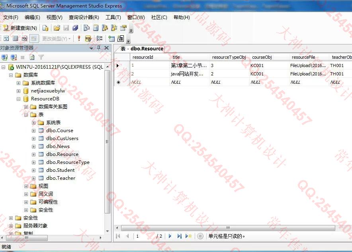Click the Move to new row button
The height and width of the screenshot is (252, 352).
(188, 236)
